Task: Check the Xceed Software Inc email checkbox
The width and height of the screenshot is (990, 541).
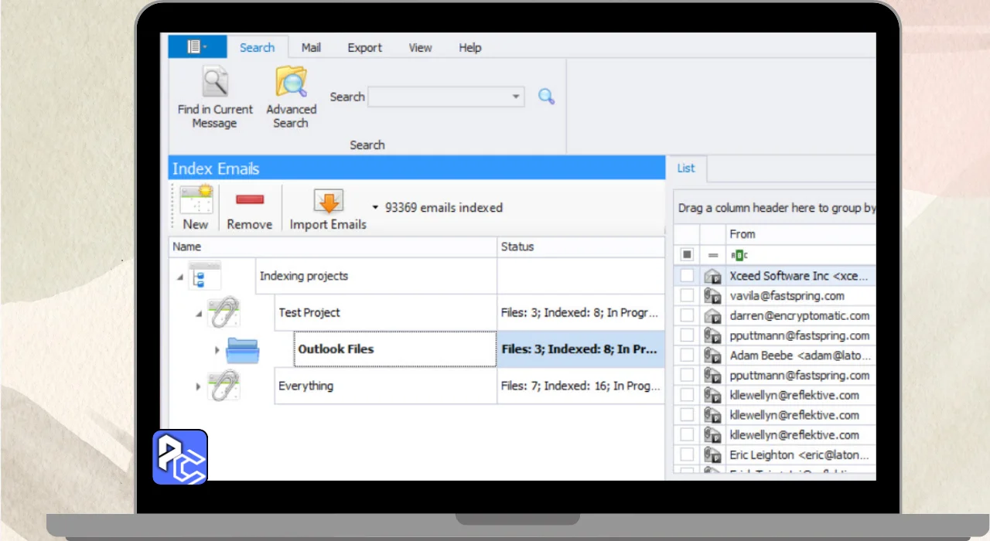Action: tap(687, 276)
